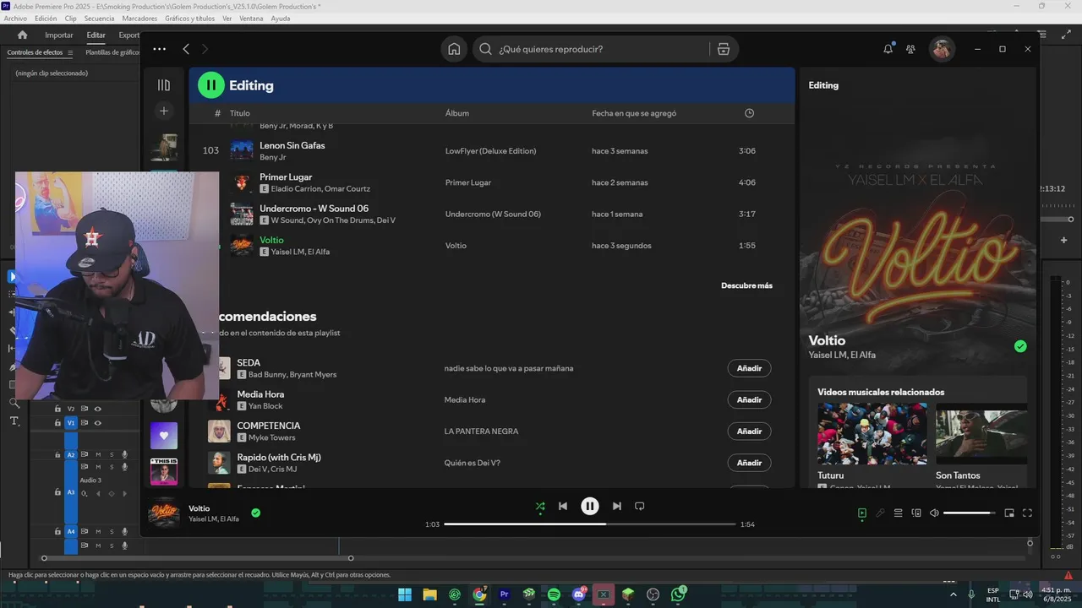This screenshot has width=1082, height=608.
Task: Mute Spotify with speaker icon
Action: [934, 513]
